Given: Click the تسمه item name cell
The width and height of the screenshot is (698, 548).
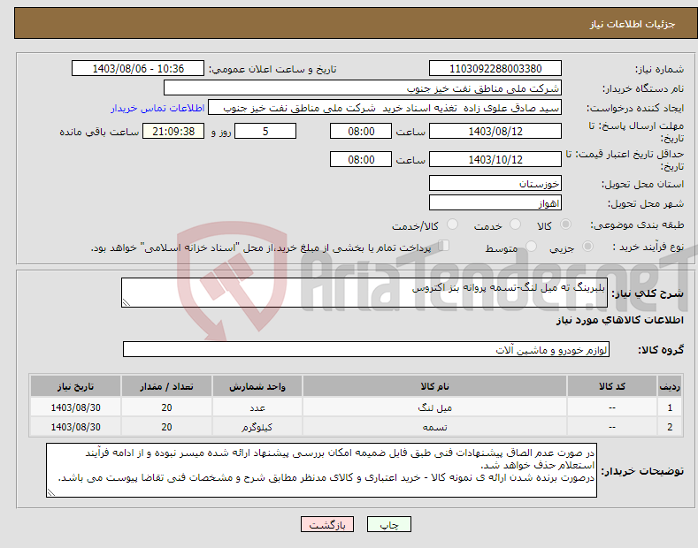Looking at the screenshot, I should point(434,427).
